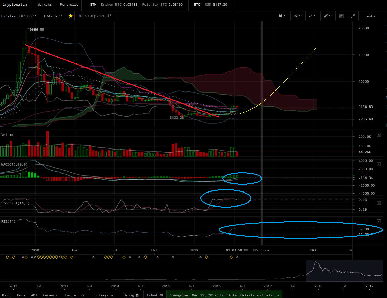Click the highlighted range in bottom navigator

(x=345, y=271)
